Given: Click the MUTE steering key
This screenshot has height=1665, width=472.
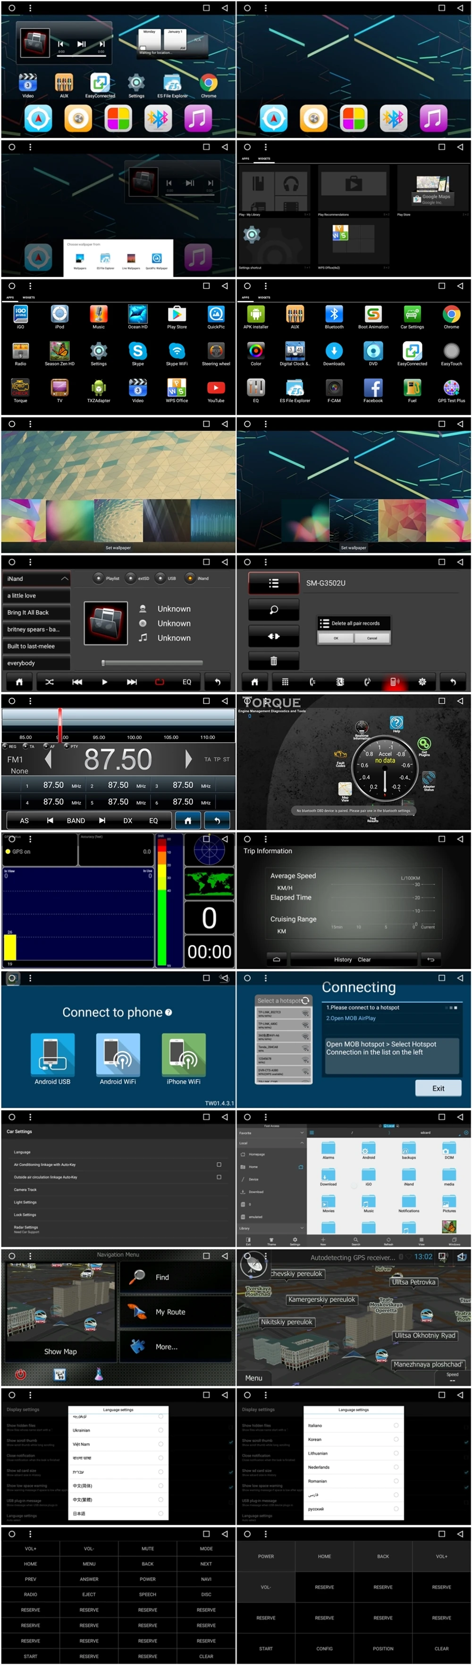Looking at the screenshot, I should (147, 1548).
